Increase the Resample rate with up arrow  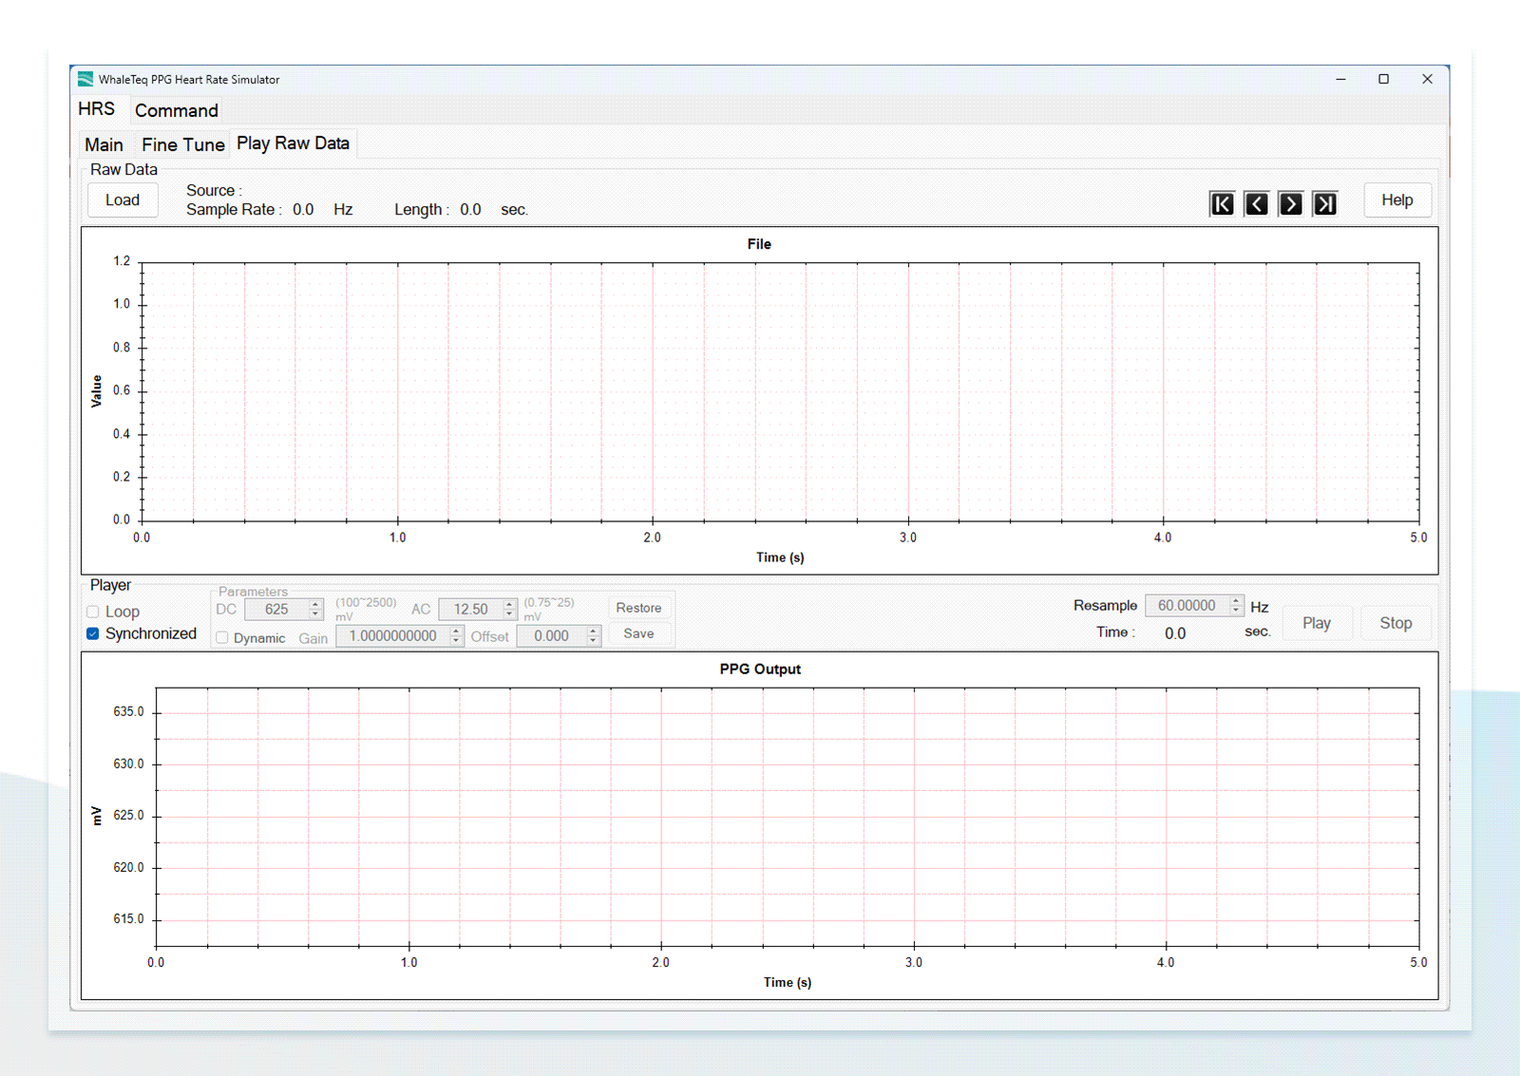(x=1235, y=600)
